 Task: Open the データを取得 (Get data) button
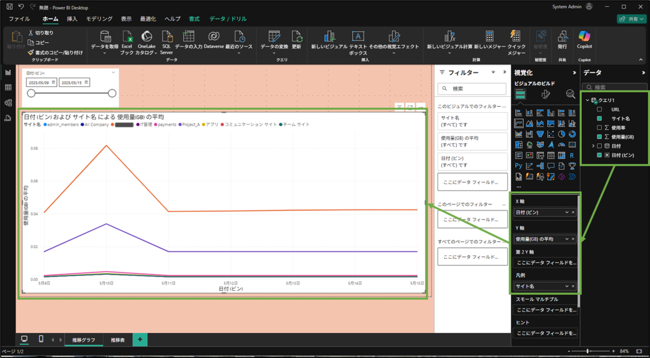105,42
